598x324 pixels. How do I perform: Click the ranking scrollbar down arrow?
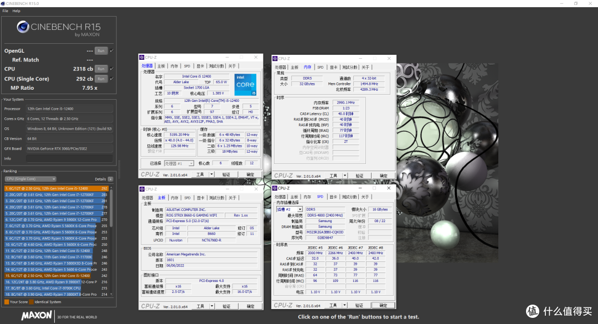point(111,295)
